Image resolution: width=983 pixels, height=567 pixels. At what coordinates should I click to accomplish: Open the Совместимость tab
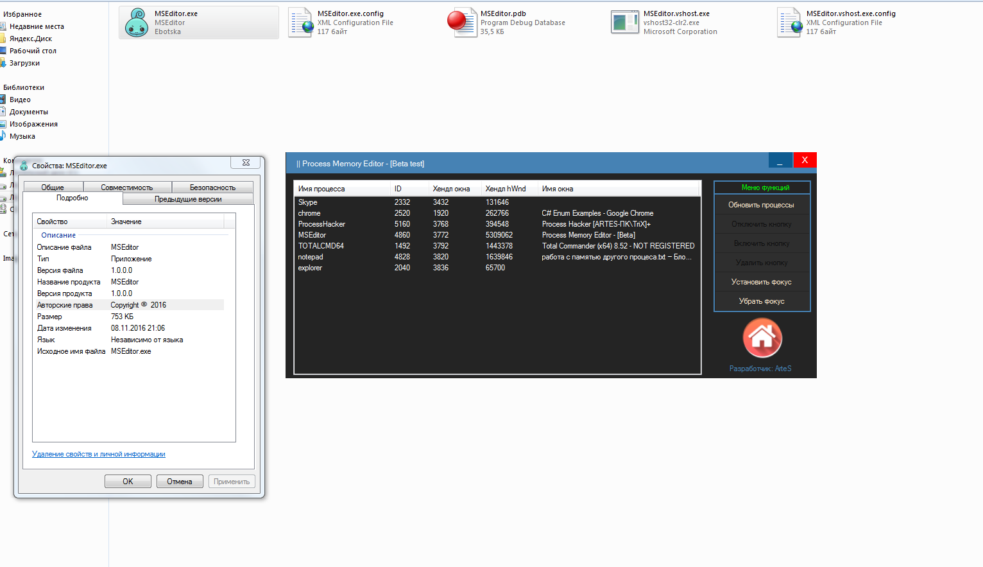pos(127,188)
